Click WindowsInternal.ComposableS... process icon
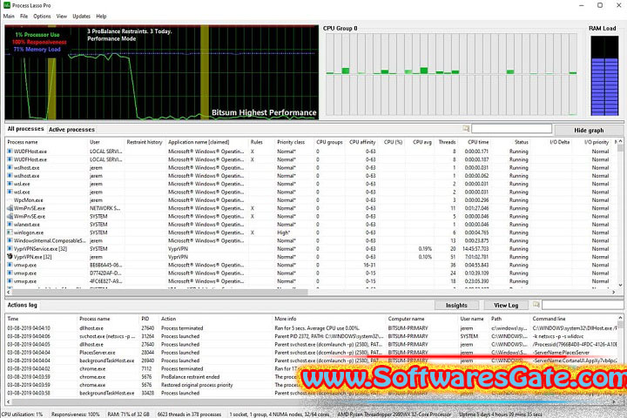The width and height of the screenshot is (627, 418). (10, 241)
